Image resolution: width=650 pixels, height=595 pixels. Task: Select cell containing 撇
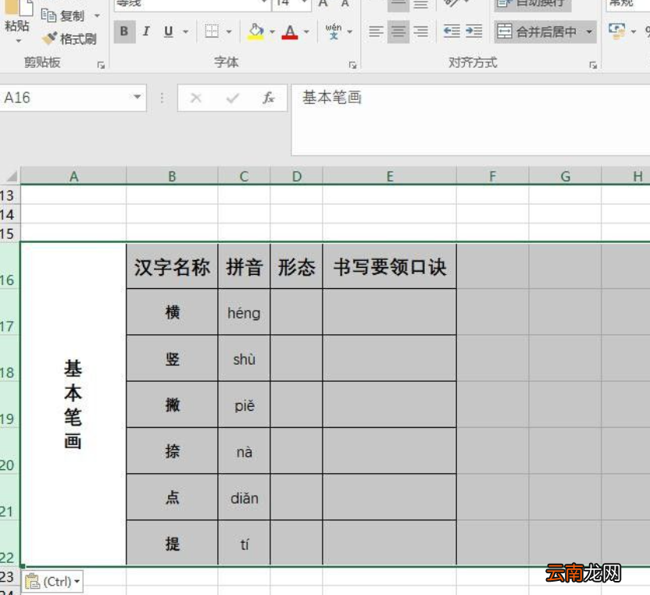point(172,404)
